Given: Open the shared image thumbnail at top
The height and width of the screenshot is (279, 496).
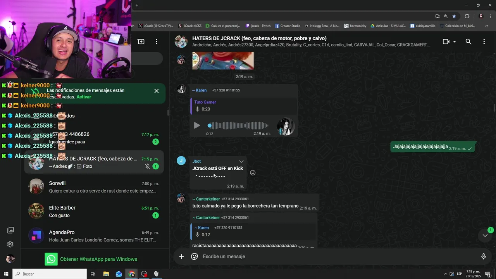Looking at the screenshot, I should click(x=223, y=60).
